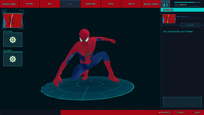Click the Close prompt in bottom bar
The height and width of the screenshot is (115, 204).
(196, 112)
